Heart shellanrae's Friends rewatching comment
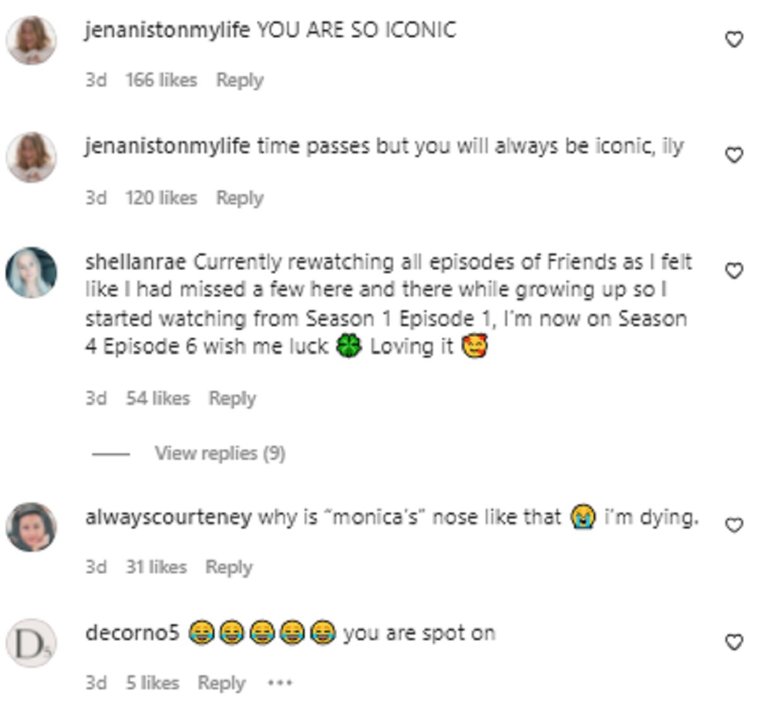Screen dimensions: 757x705 point(733,271)
